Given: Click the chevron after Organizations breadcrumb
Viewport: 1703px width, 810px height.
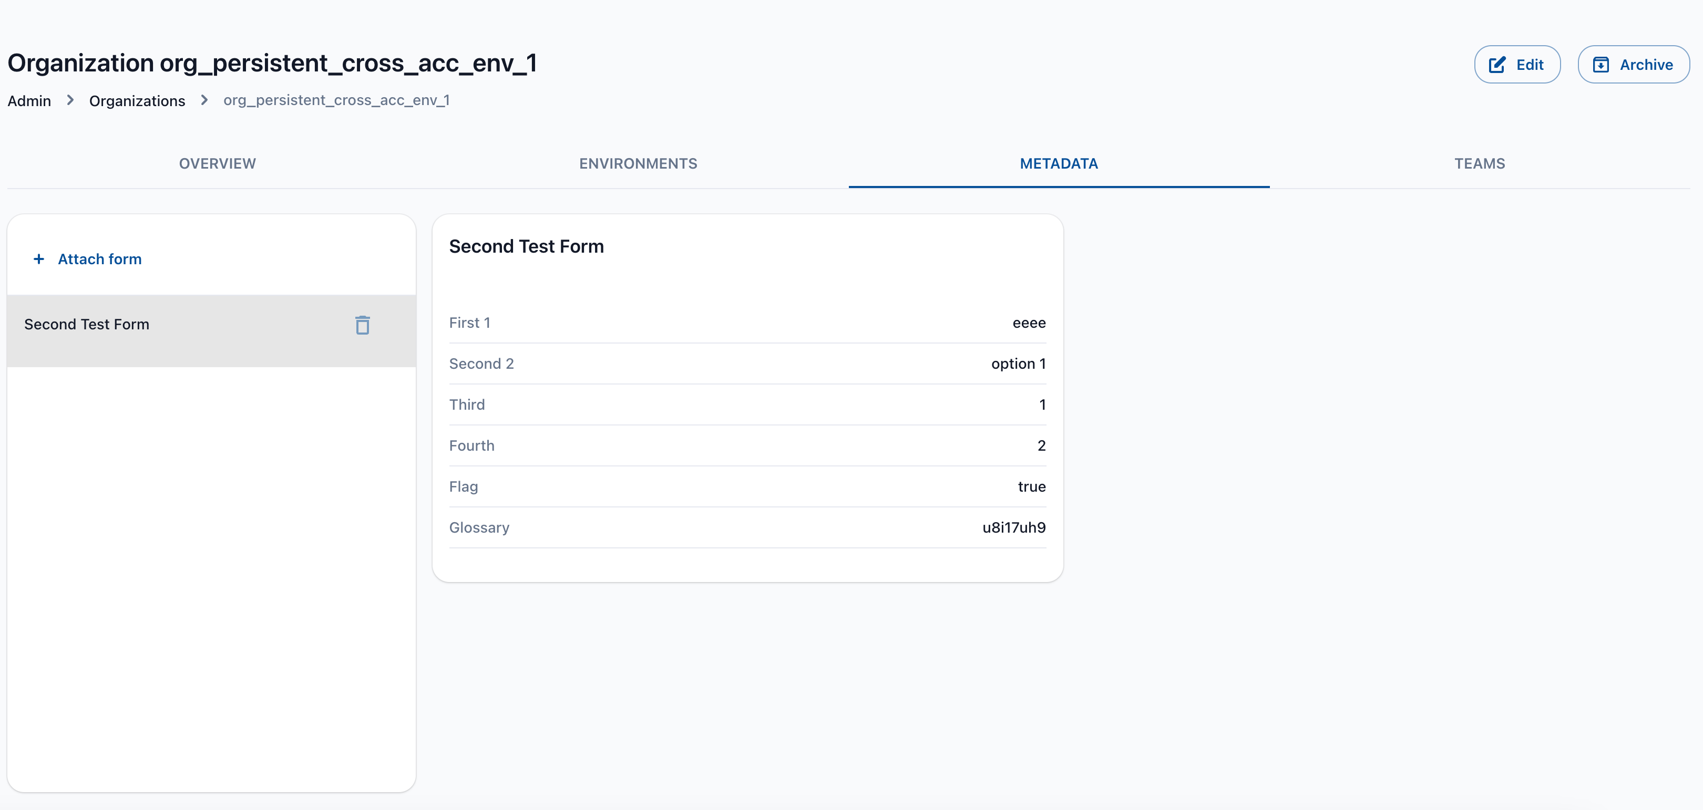Looking at the screenshot, I should [204, 100].
